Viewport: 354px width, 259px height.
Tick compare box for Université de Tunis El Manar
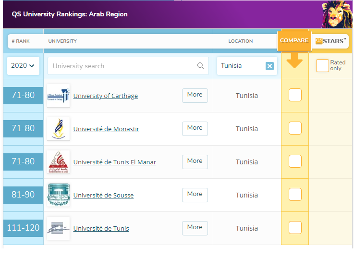(x=295, y=161)
